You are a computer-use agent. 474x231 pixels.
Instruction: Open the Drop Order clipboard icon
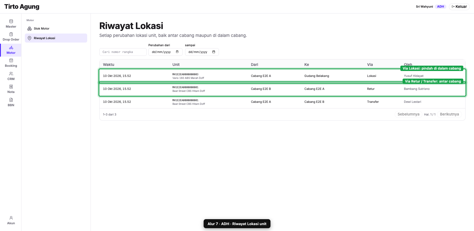tap(11, 34)
